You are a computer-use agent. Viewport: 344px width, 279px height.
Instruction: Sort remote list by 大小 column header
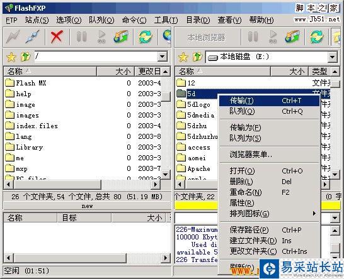click(115, 72)
